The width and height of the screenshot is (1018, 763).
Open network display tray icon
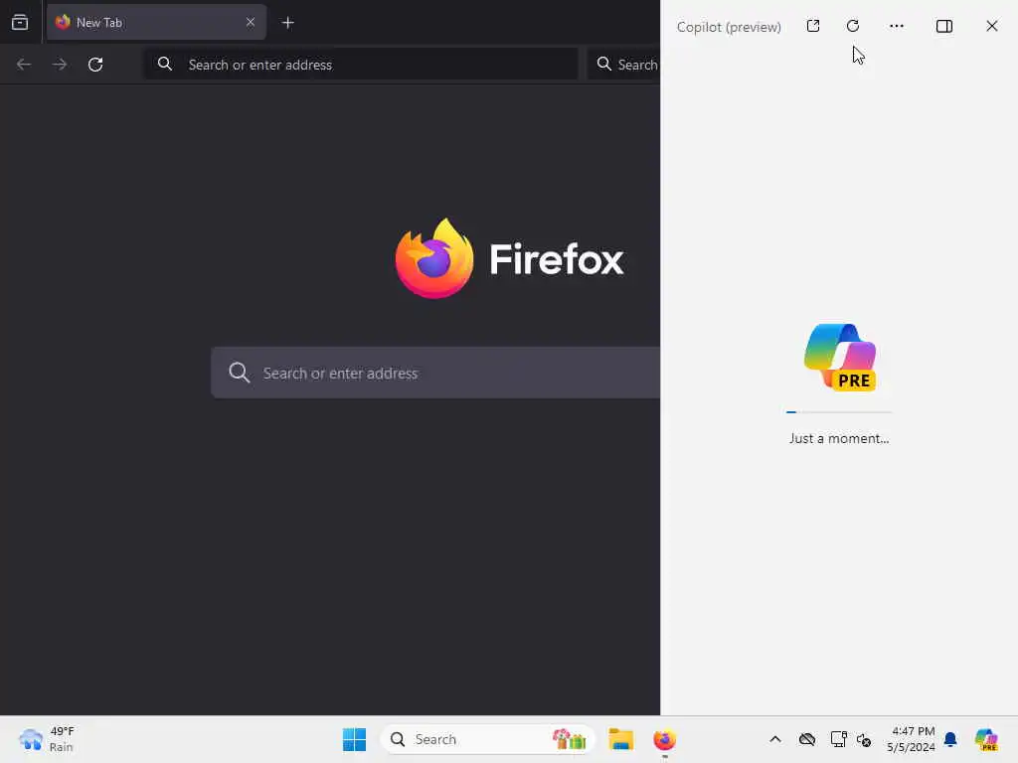[x=838, y=739]
